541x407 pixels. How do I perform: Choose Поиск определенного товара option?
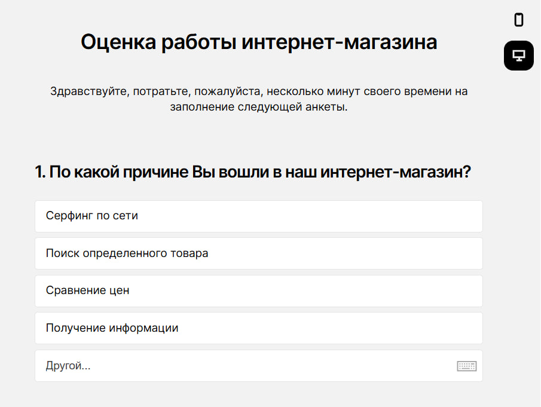tap(258, 253)
